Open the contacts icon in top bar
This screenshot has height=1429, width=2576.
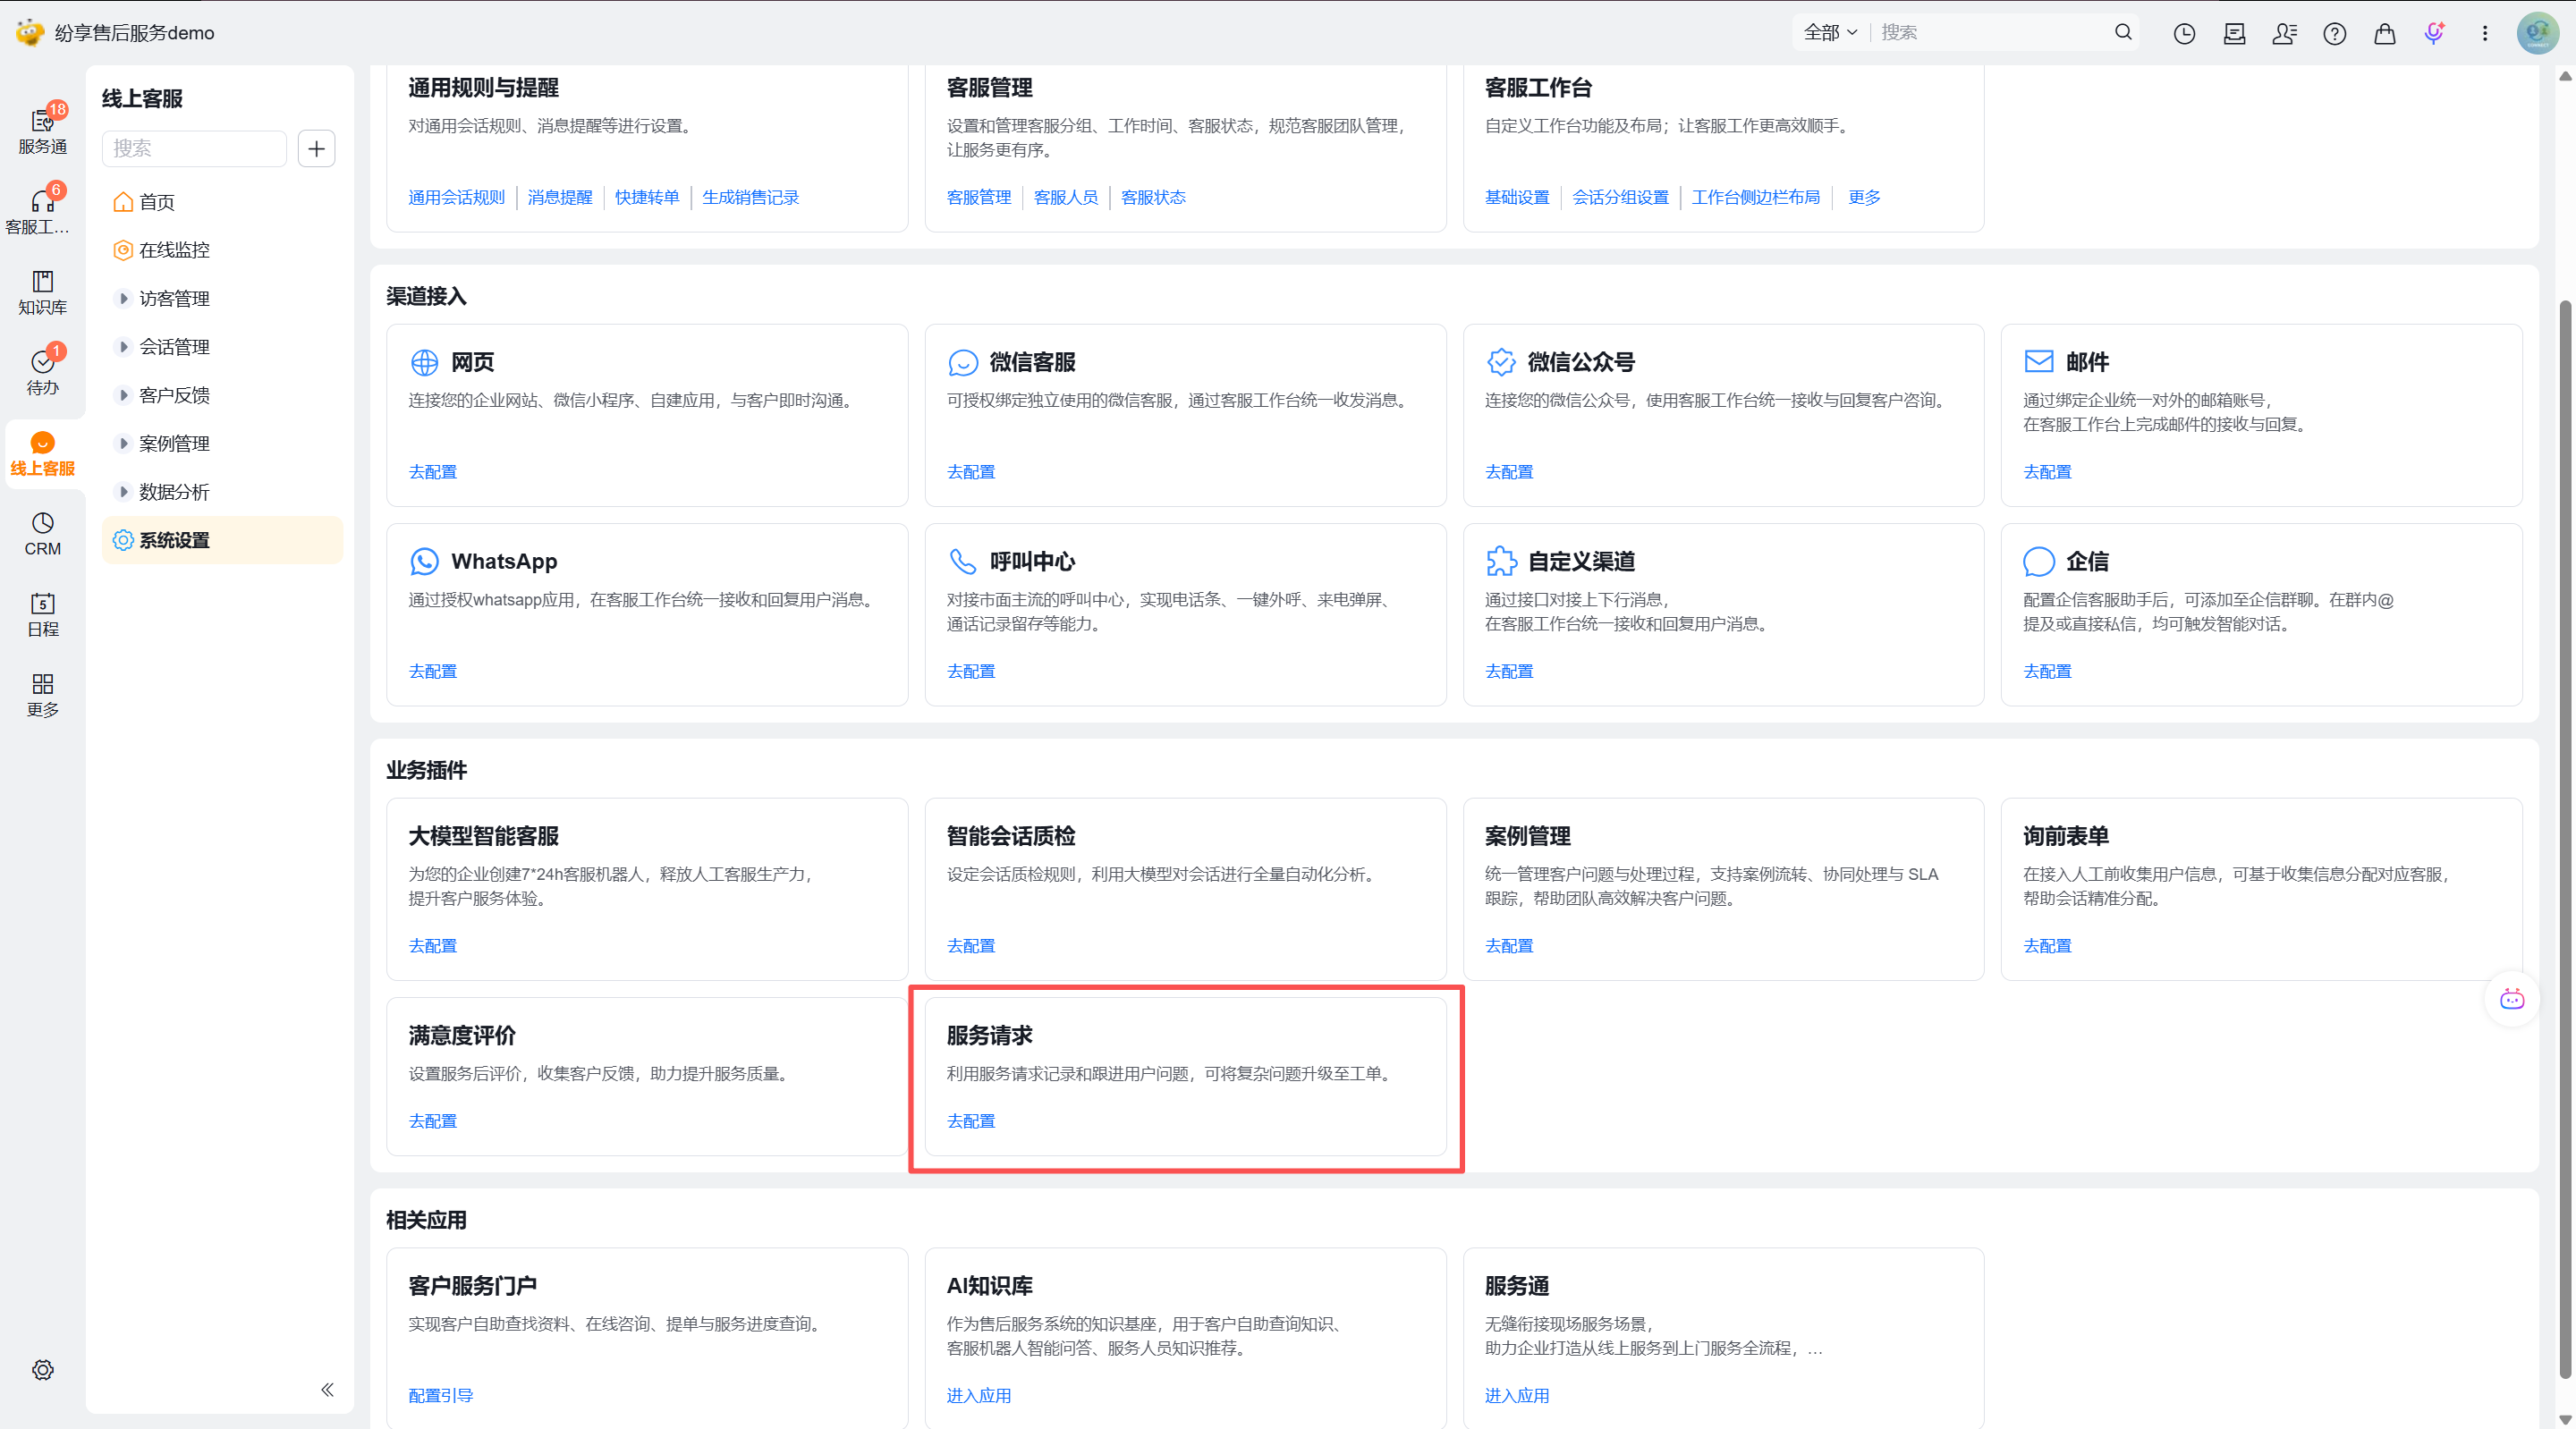point(2284,33)
